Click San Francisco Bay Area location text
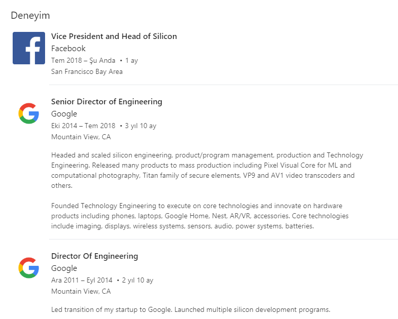 pyautogui.click(x=87, y=71)
